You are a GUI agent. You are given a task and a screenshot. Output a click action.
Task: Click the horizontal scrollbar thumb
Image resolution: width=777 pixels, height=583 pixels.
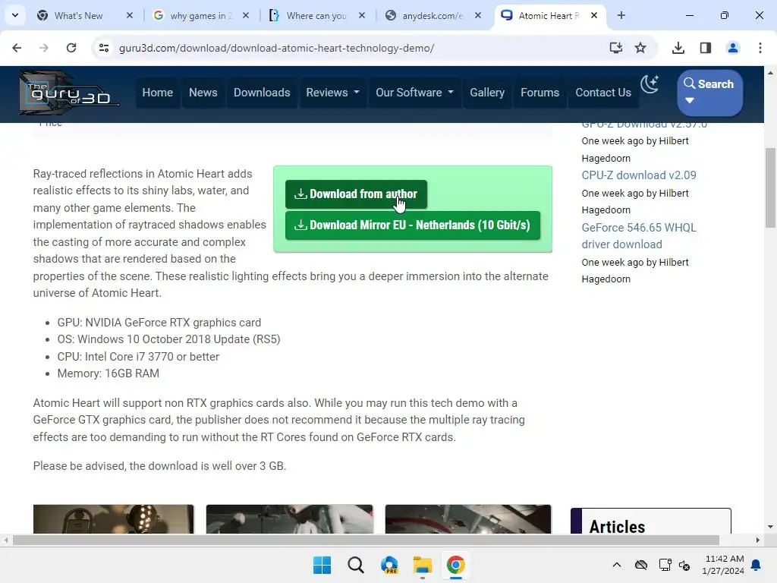point(366,540)
